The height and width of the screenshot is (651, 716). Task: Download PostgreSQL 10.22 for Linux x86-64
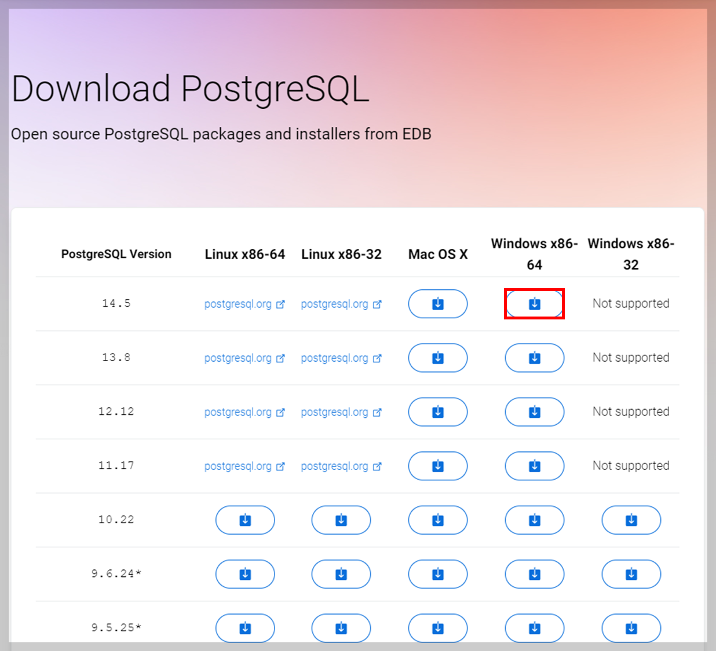point(245,520)
